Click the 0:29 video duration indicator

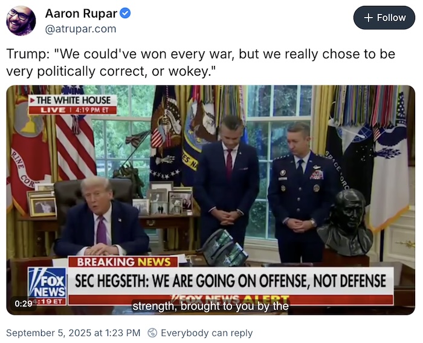pyautogui.click(x=24, y=304)
